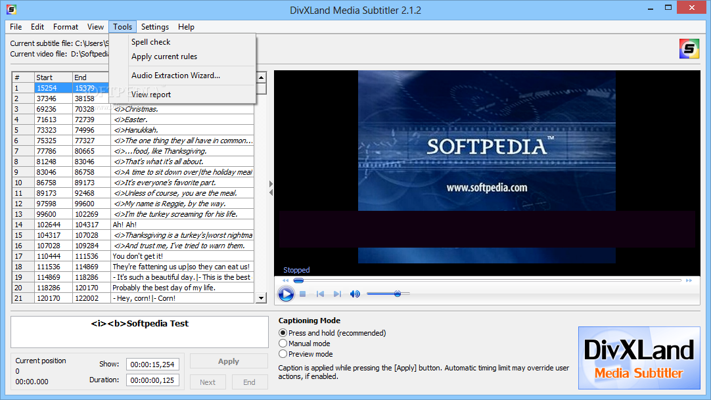Choose Apply current rules
The height and width of the screenshot is (400, 711).
182,56
